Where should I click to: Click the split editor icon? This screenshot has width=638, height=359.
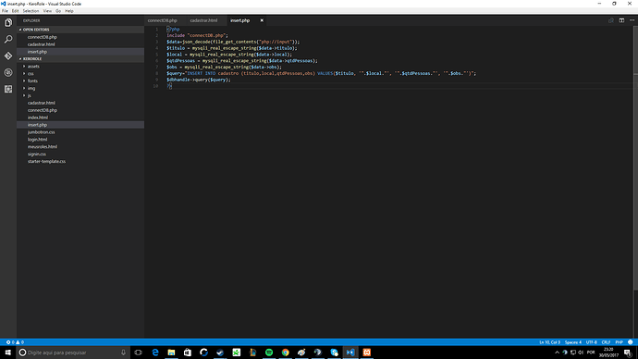(621, 20)
